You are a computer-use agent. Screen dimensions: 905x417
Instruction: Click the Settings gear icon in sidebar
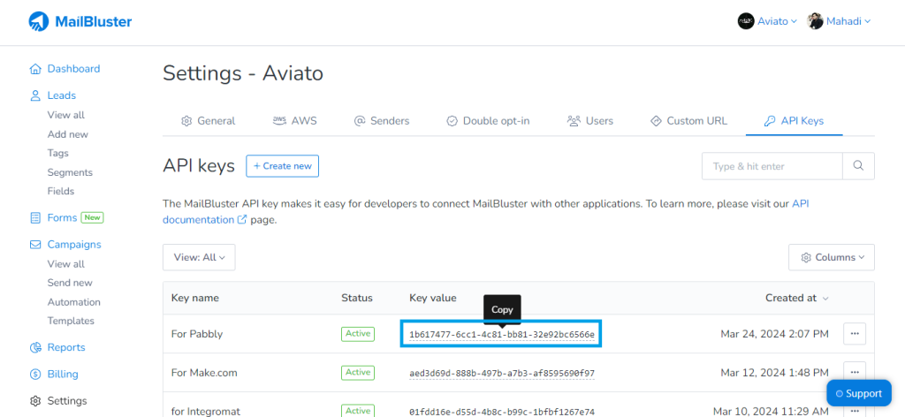(35, 401)
